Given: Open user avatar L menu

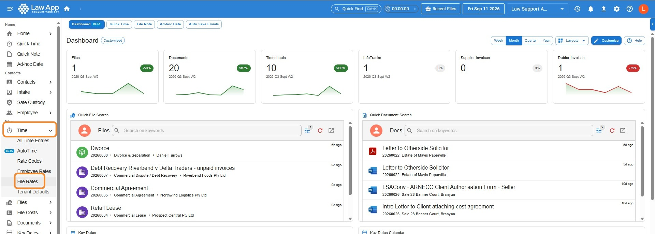Looking at the screenshot, I should [x=643, y=9].
